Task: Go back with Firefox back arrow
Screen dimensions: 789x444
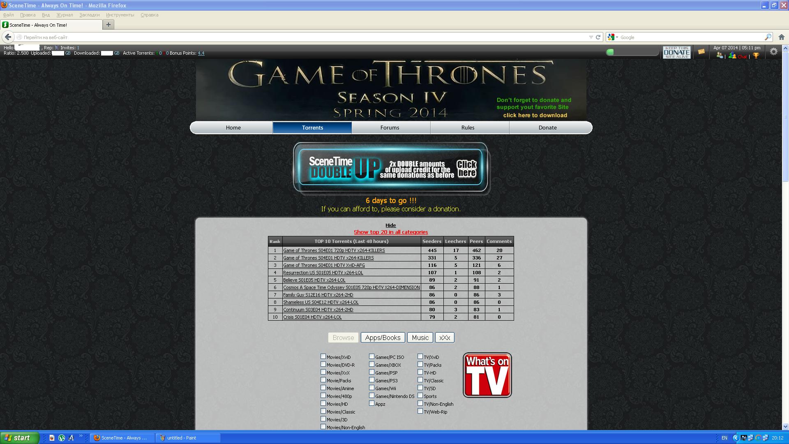Action: (x=8, y=37)
